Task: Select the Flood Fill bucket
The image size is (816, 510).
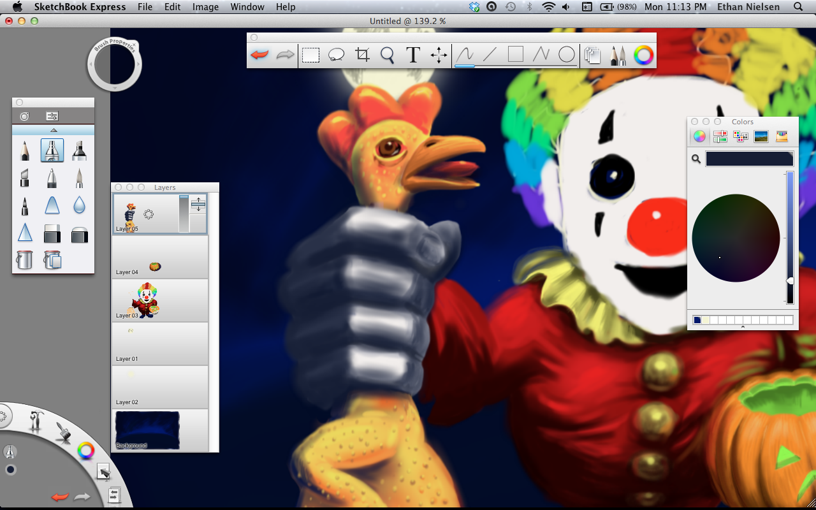Action: [24, 259]
